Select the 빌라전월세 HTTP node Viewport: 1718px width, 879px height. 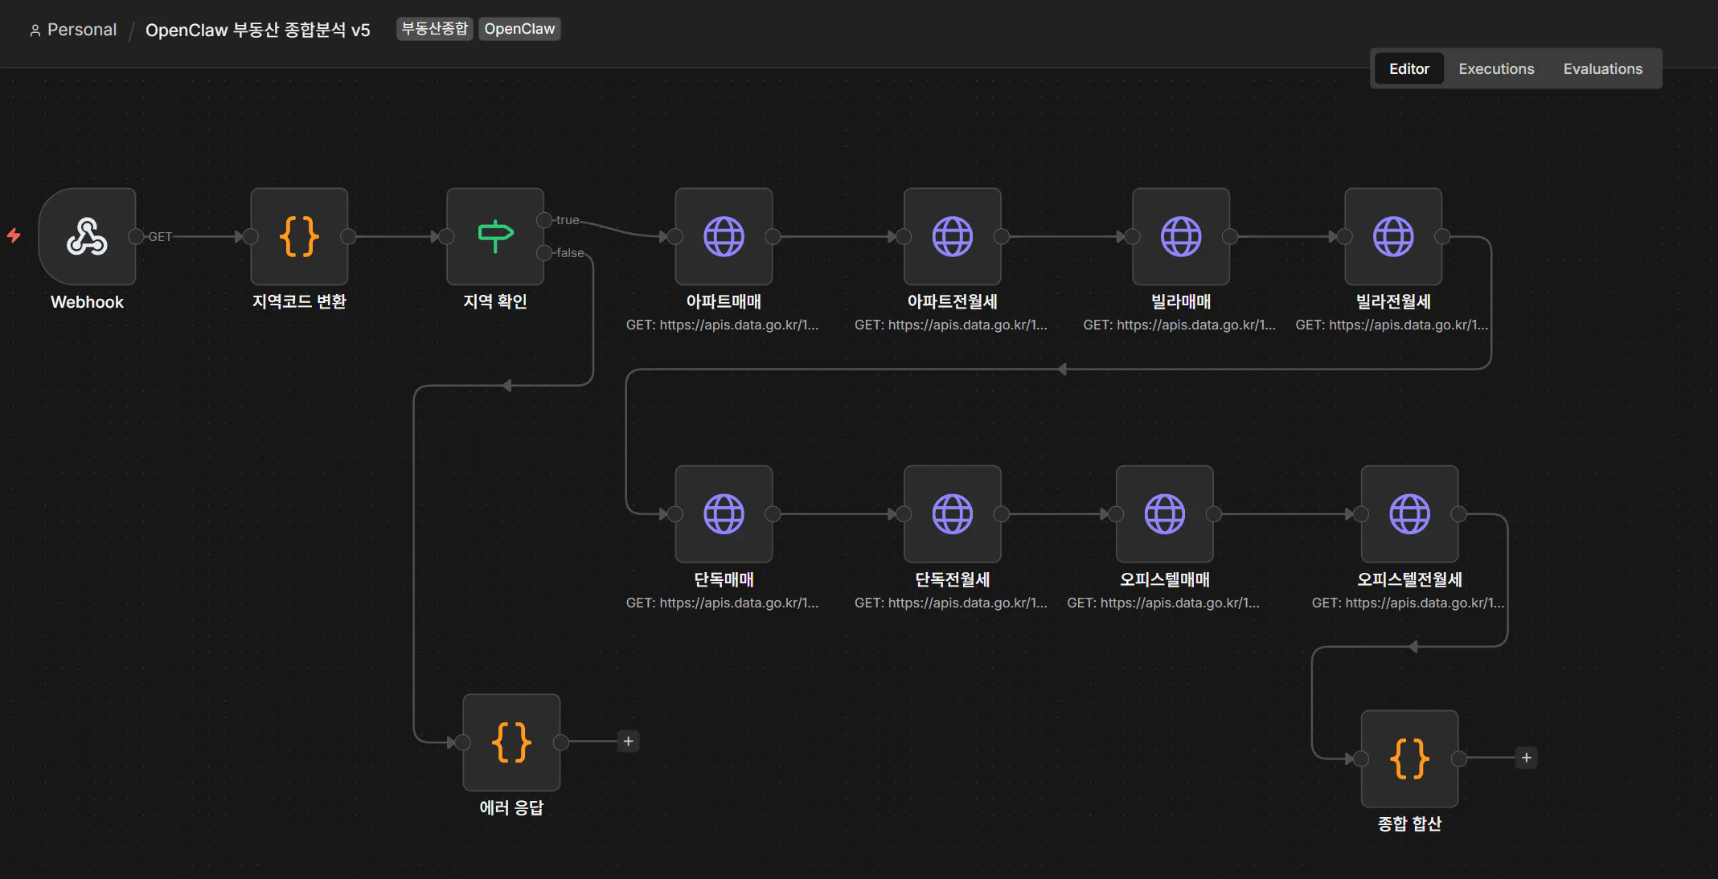tap(1392, 236)
